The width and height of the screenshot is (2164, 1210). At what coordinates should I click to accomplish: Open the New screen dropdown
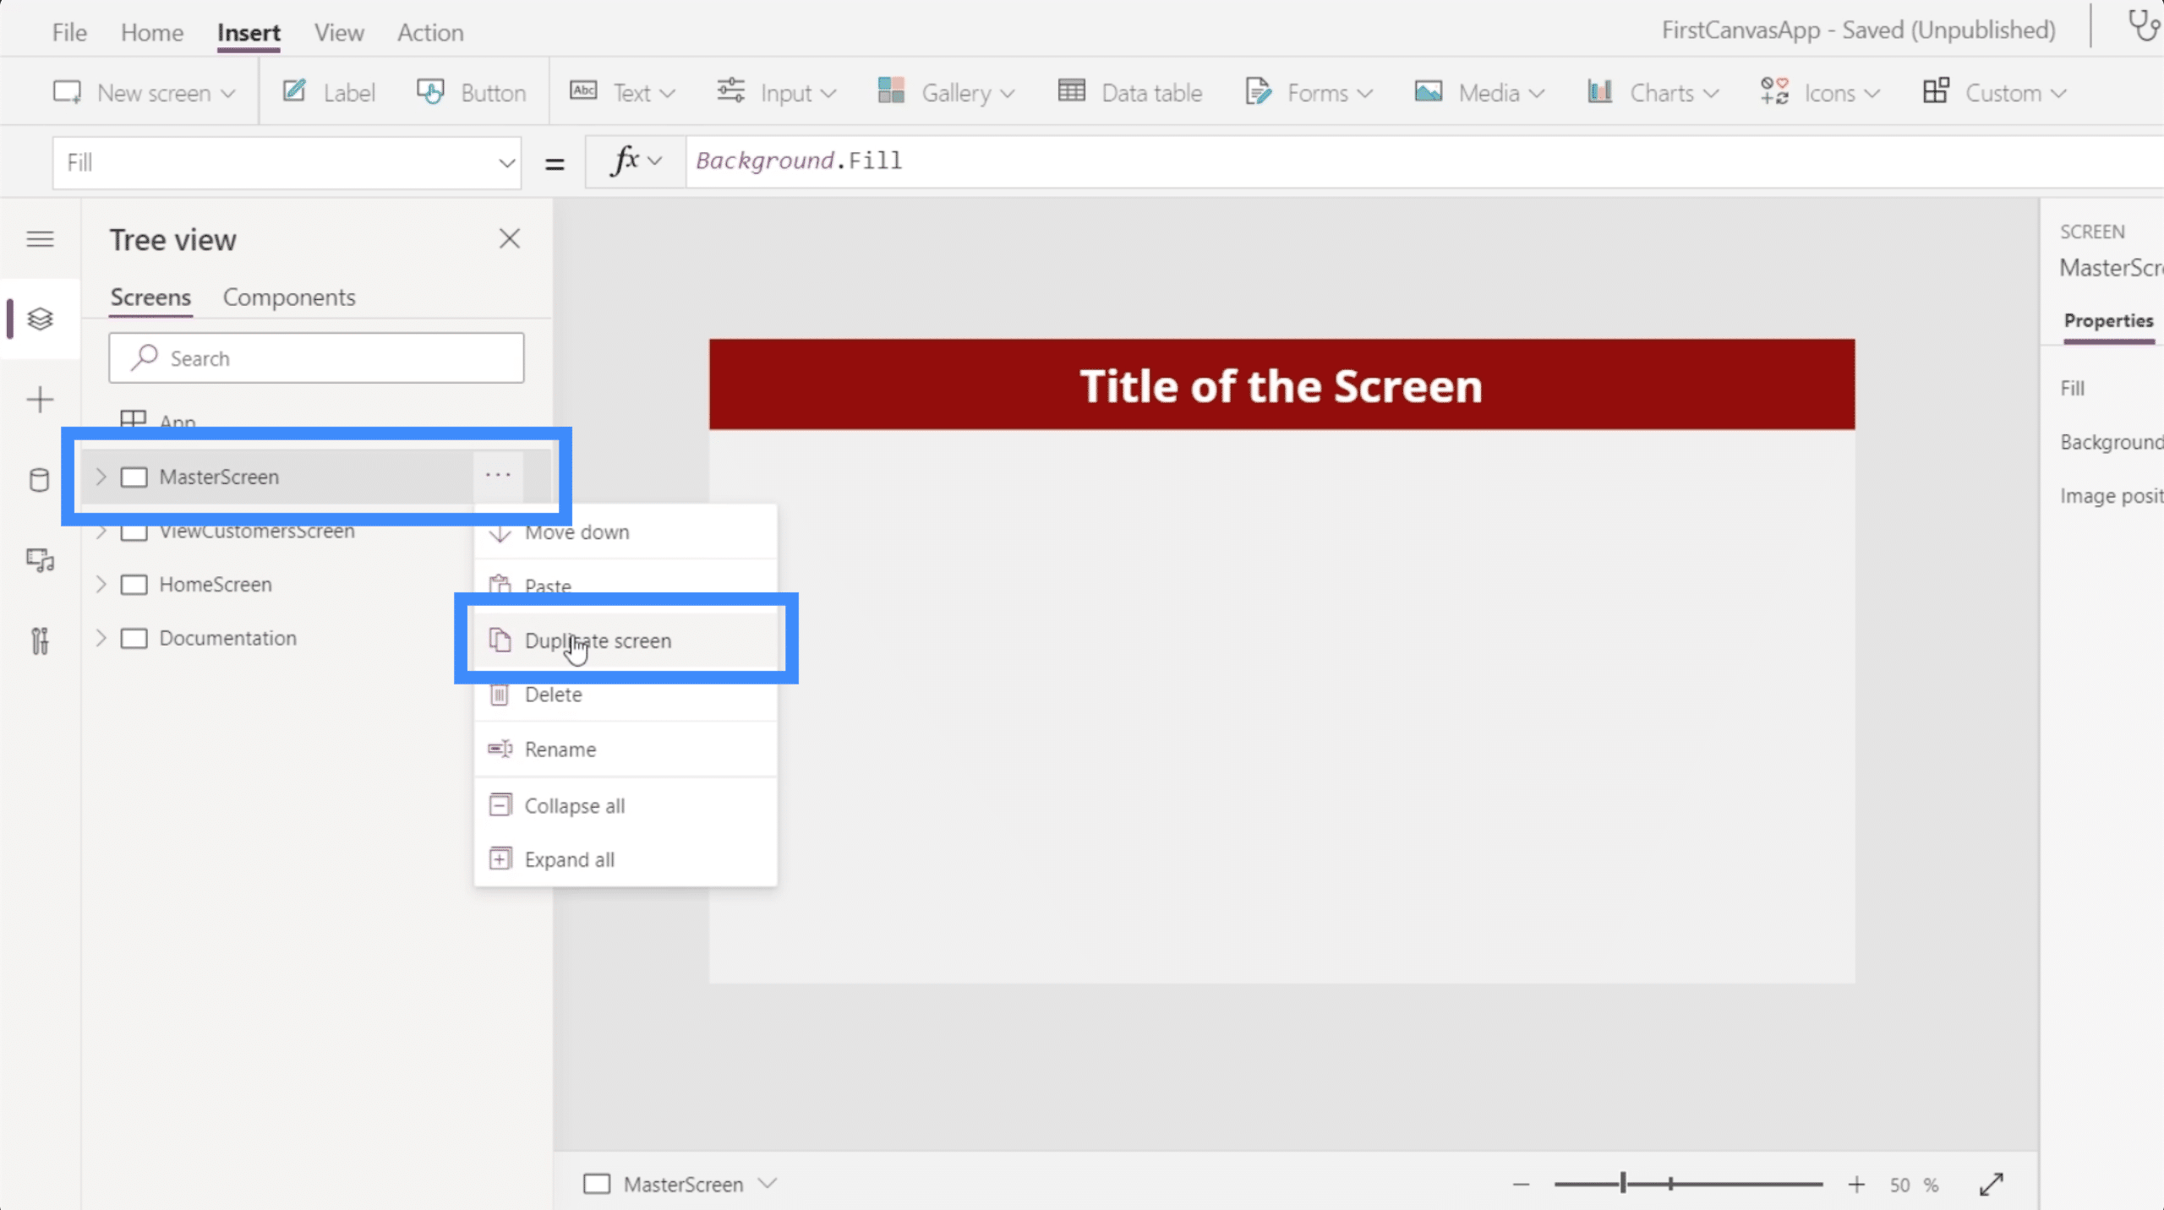pyautogui.click(x=144, y=92)
